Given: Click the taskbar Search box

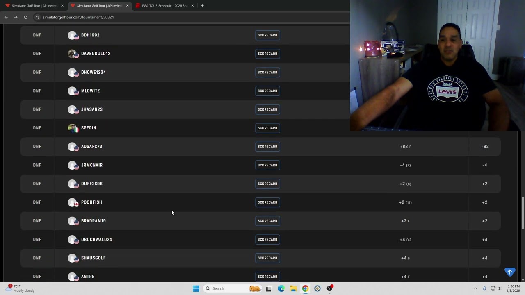Looking at the screenshot, I should [x=233, y=288].
